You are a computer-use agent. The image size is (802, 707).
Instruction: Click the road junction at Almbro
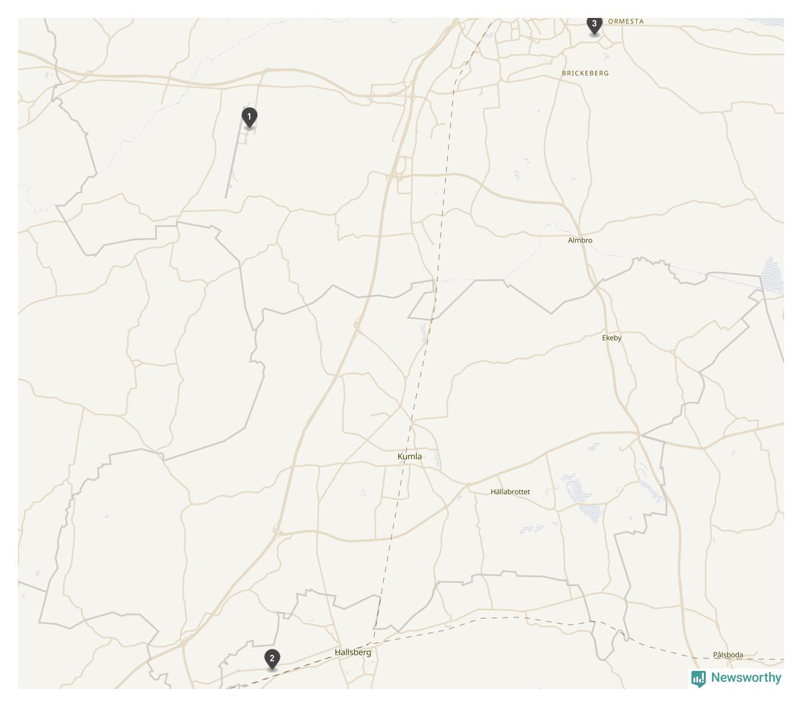tap(580, 234)
